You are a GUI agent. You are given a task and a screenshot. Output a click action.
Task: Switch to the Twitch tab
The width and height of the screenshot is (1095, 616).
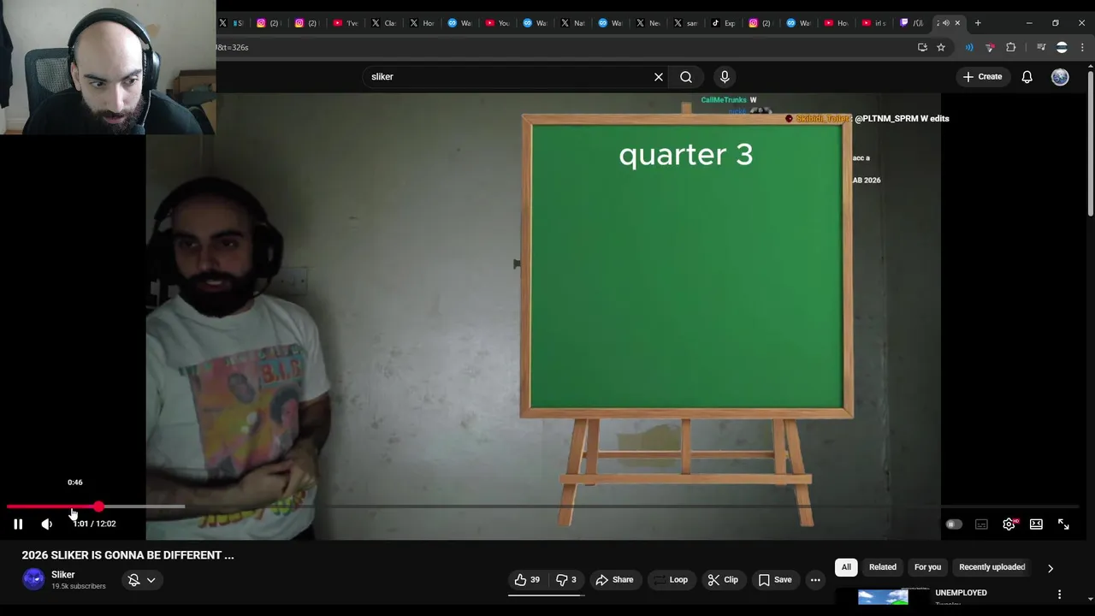click(x=911, y=23)
